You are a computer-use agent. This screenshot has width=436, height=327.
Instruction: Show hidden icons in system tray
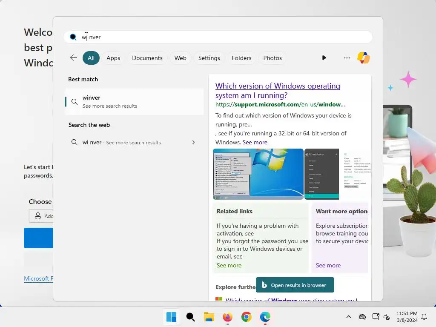[x=348, y=317]
